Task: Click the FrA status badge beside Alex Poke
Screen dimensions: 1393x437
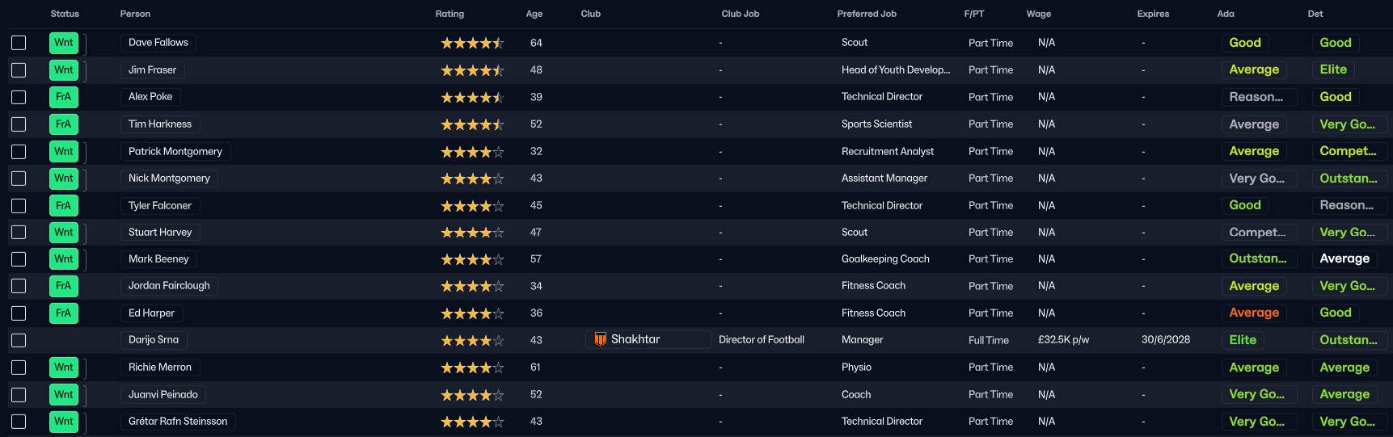Action: coord(64,97)
